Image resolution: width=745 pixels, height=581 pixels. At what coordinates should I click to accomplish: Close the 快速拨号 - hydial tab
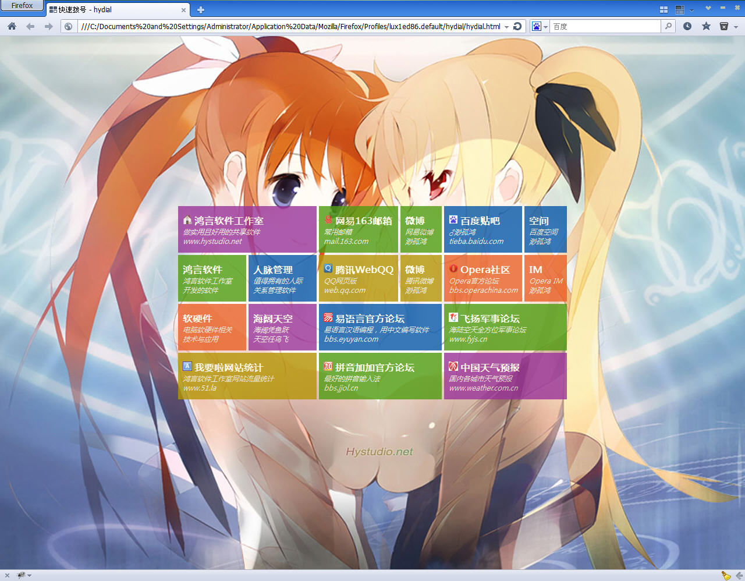pyautogui.click(x=183, y=10)
